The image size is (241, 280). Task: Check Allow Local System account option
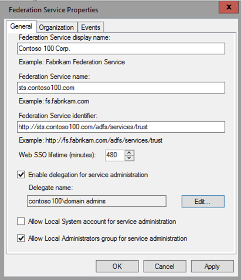pos(21,222)
